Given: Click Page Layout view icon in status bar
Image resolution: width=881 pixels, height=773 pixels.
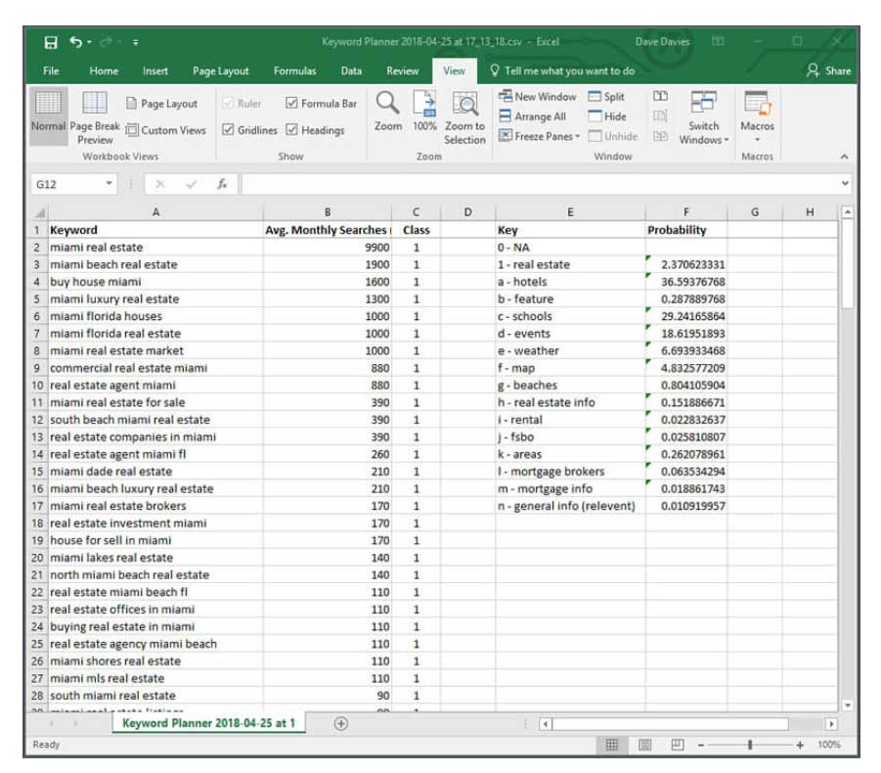Looking at the screenshot, I should click(x=645, y=745).
